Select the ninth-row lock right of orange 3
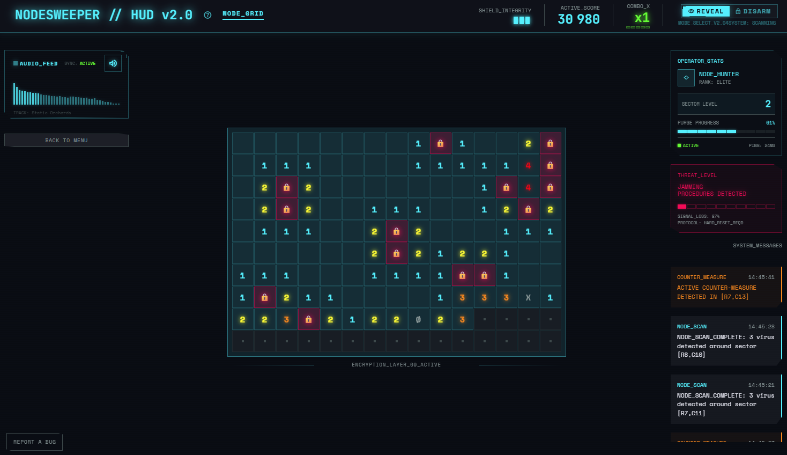The height and width of the screenshot is (455, 787). (309, 320)
